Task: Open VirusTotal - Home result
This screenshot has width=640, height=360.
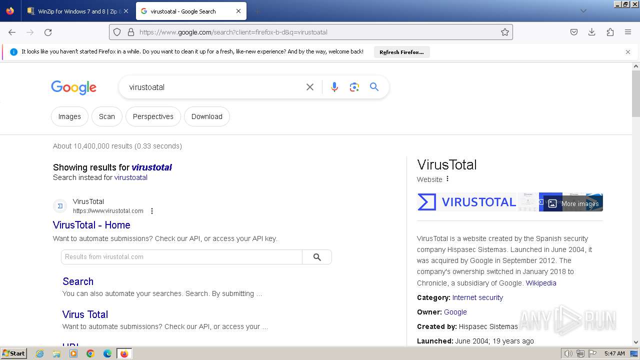Action: point(91,225)
